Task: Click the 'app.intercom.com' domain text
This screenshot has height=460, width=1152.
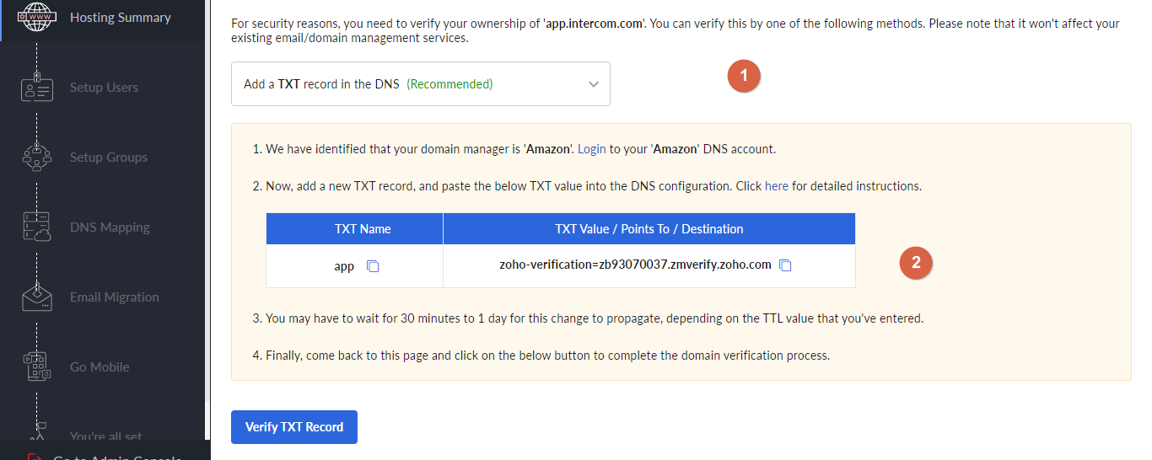Action: [x=596, y=24]
